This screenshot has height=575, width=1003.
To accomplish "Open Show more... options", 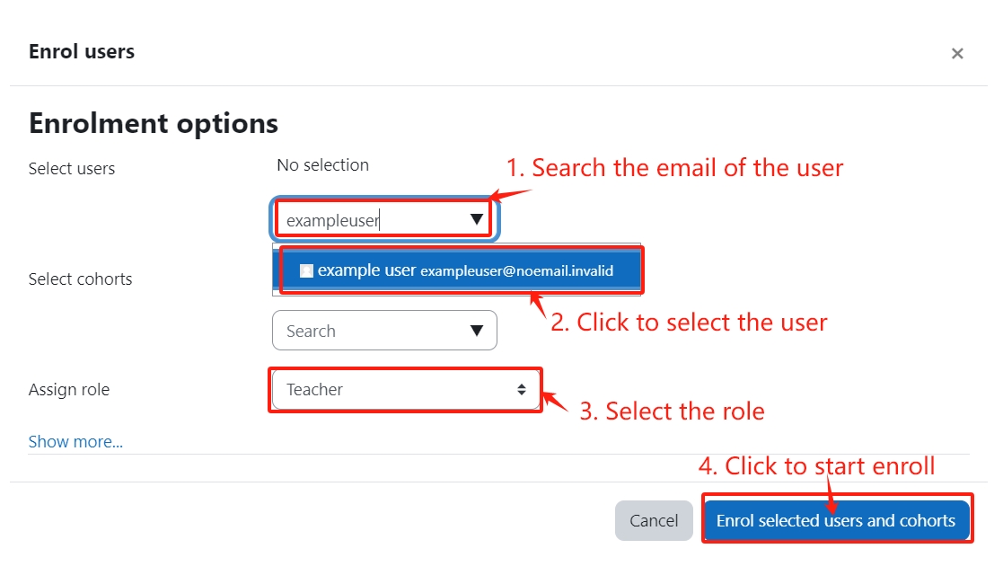I will click(x=75, y=441).
